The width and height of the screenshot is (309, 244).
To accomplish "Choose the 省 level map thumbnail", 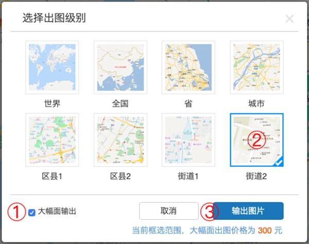I will tap(187, 67).
